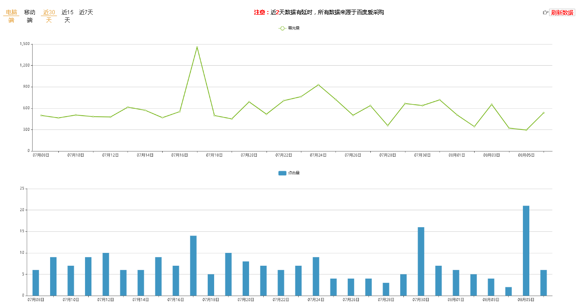The width and height of the screenshot is (578, 308).
Task: Switch to the 电脑端 tab
Action: (11, 16)
